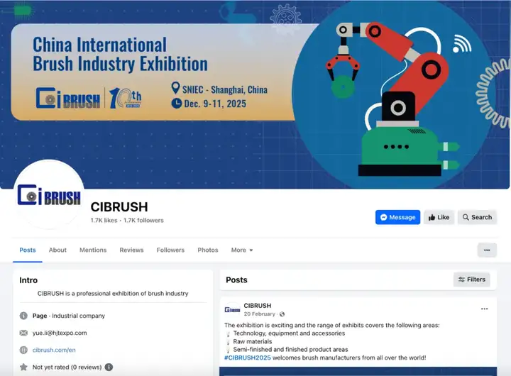Open the Photos tab
The width and height of the screenshot is (511, 376).
[207, 250]
